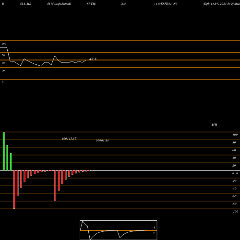Click the 99904.34 value label

[x=102, y=141]
